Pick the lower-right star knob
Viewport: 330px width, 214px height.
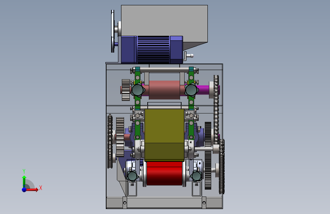click(196, 176)
